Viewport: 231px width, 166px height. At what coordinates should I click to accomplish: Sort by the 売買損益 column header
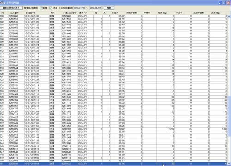coord(162,13)
